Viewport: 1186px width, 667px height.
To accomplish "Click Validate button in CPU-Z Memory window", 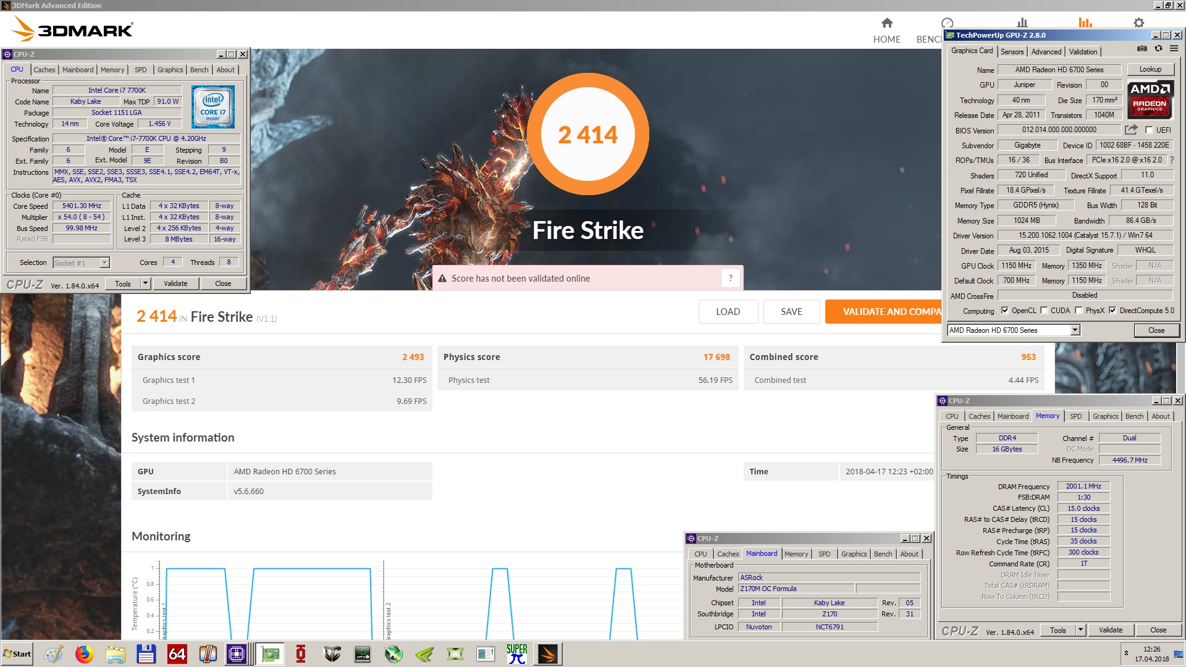I will (x=1110, y=630).
